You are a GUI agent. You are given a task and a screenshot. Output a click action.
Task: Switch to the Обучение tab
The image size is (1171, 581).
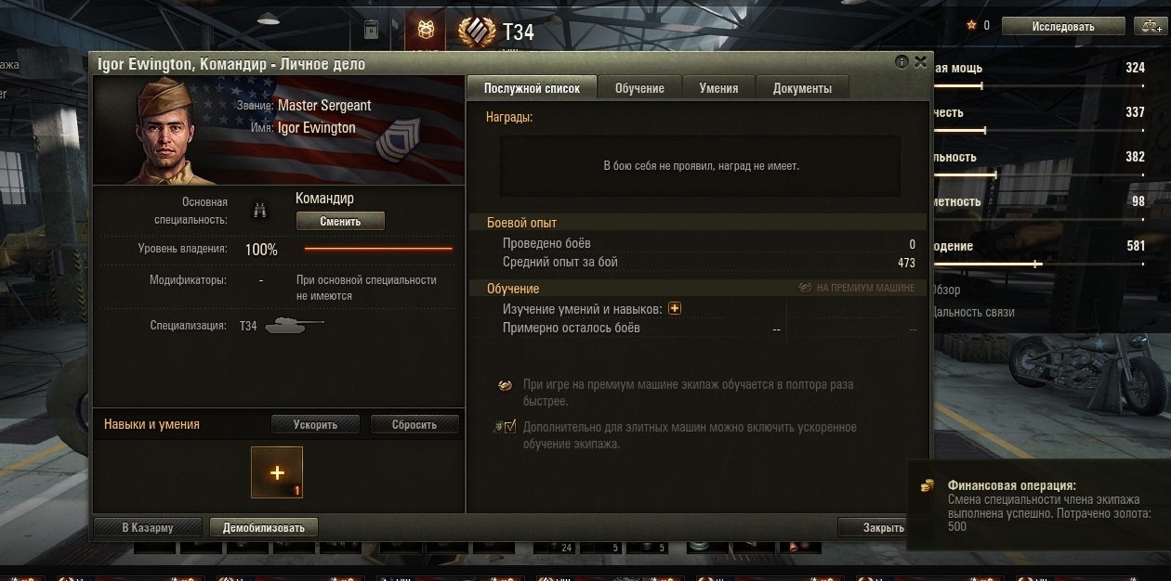[x=639, y=88]
